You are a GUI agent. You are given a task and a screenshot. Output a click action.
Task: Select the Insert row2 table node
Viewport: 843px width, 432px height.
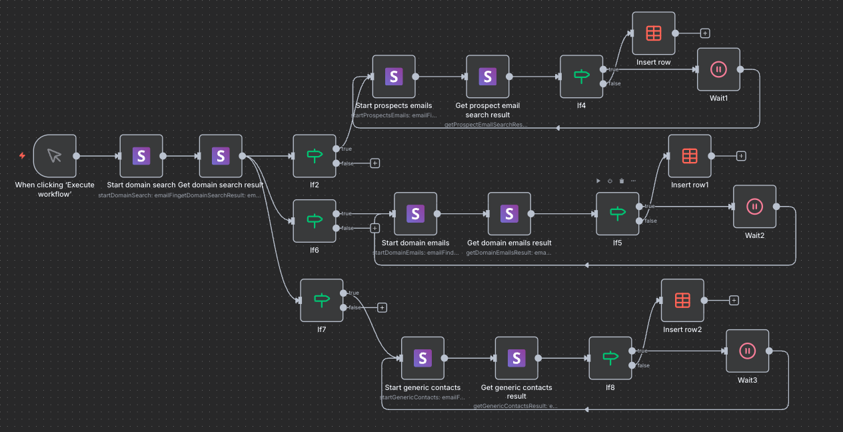coord(682,301)
